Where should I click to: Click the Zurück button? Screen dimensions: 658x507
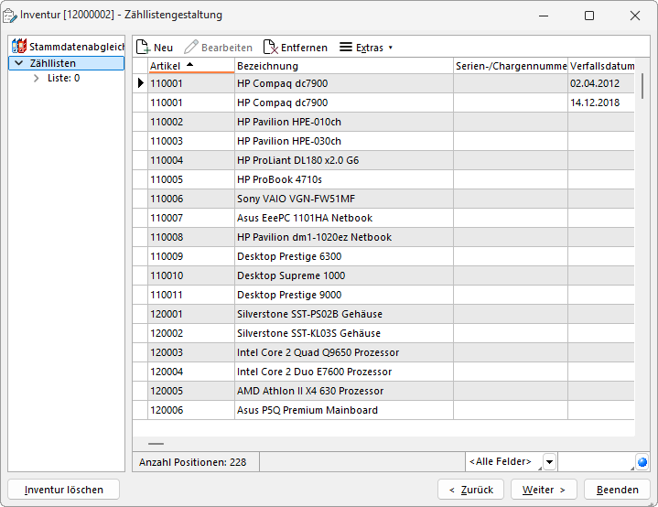point(470,490)
